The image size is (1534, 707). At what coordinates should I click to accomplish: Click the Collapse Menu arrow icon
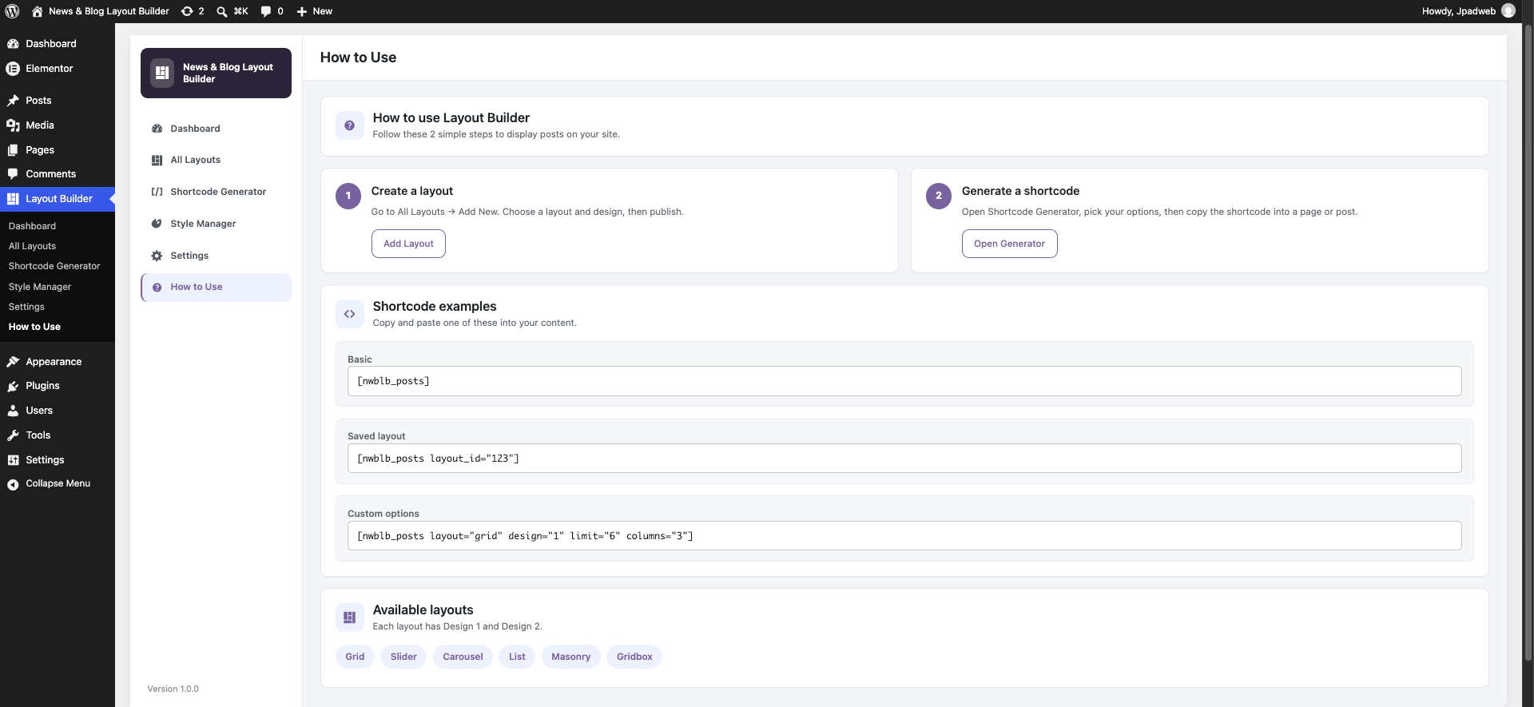point(13,484)
